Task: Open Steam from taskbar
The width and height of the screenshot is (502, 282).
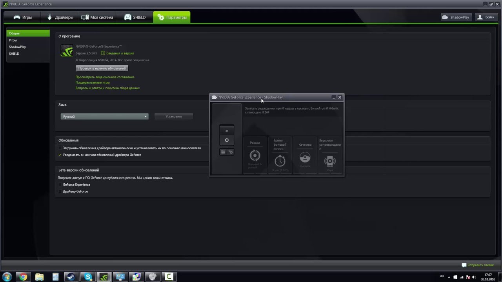Action: (71, 277)
